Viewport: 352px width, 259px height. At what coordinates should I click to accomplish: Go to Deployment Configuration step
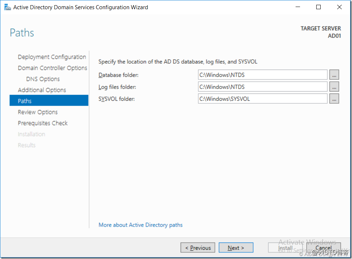pyautogui.click(x=52, y=57)
